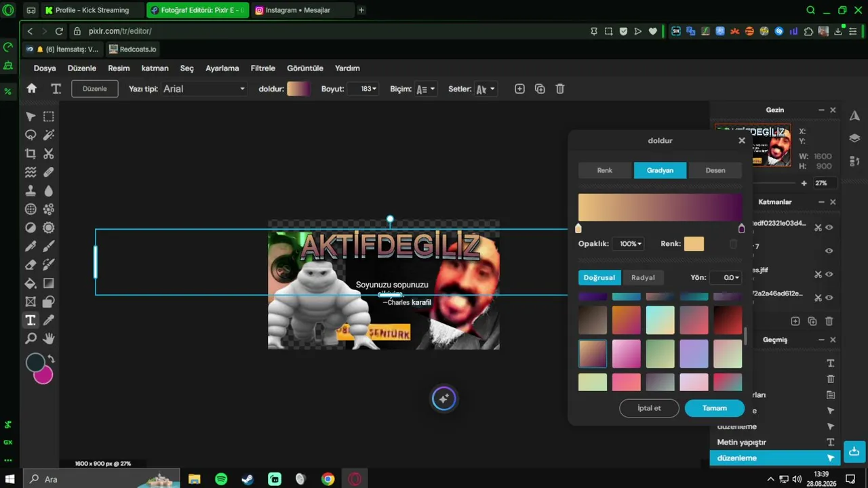The height and width of the screenshot is (488, 868).
Task: Delete layer using Katmanlar panel trash
Action: [x=829, y=321]
